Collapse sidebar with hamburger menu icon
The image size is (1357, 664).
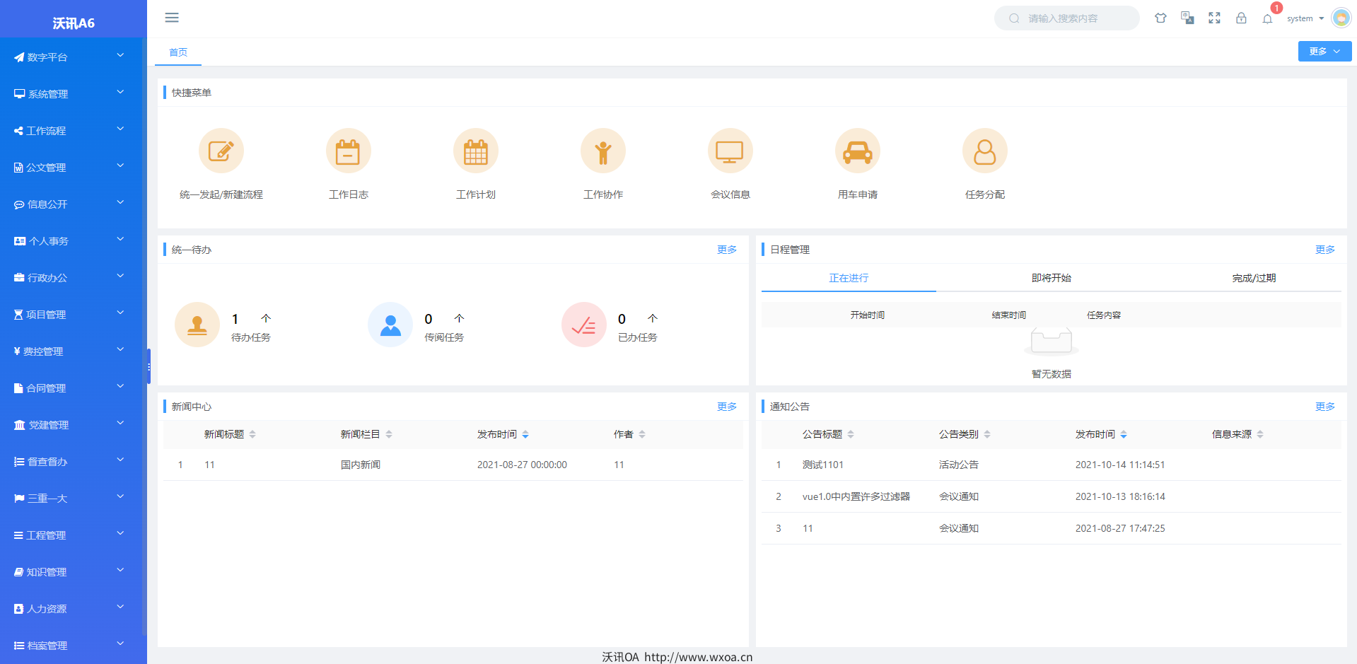point(172,18)
